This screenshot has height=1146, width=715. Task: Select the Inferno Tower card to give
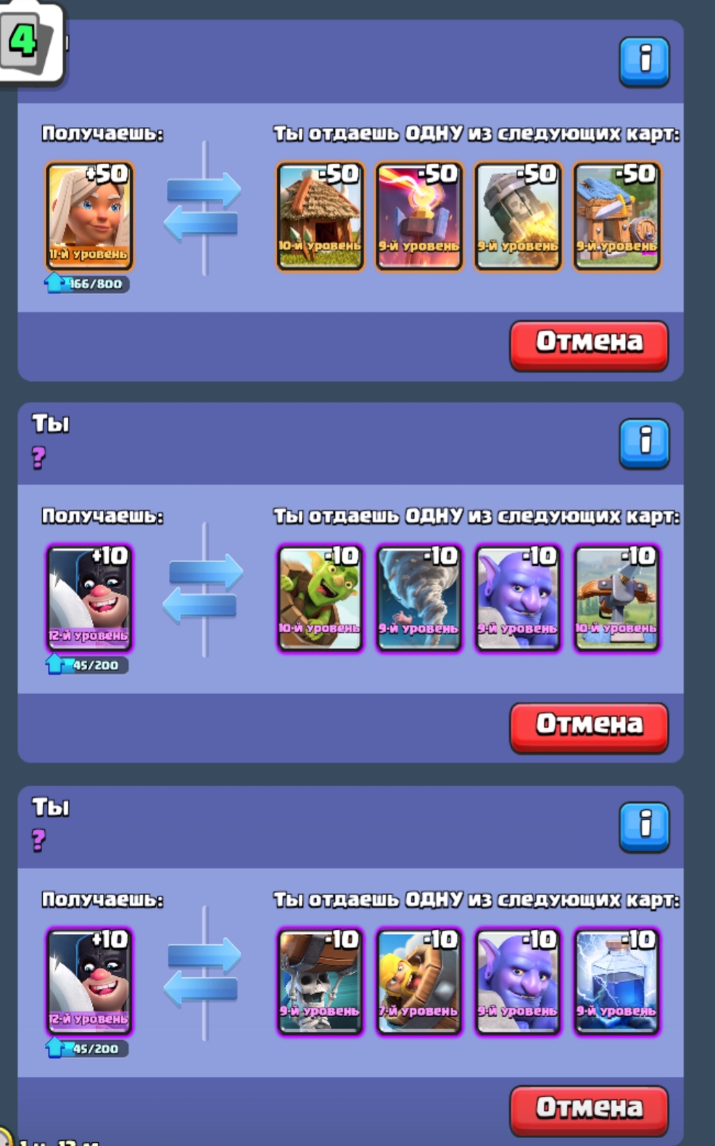point(418,216)
